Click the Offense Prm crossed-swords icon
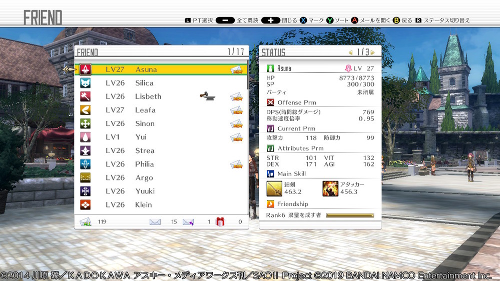The width and height of the screenshot is (500, 281). pos(270,102)
